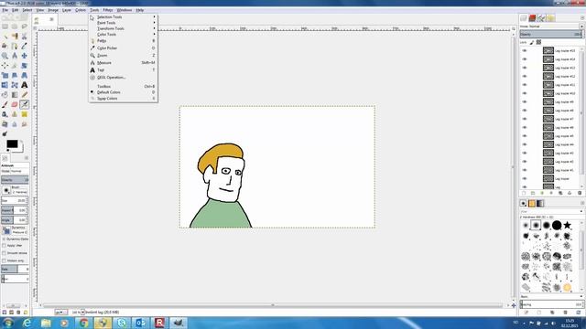Select the Airbrush tool in the toolbox
The height and width of the screenshot is (329, 586).
[25, 104]
